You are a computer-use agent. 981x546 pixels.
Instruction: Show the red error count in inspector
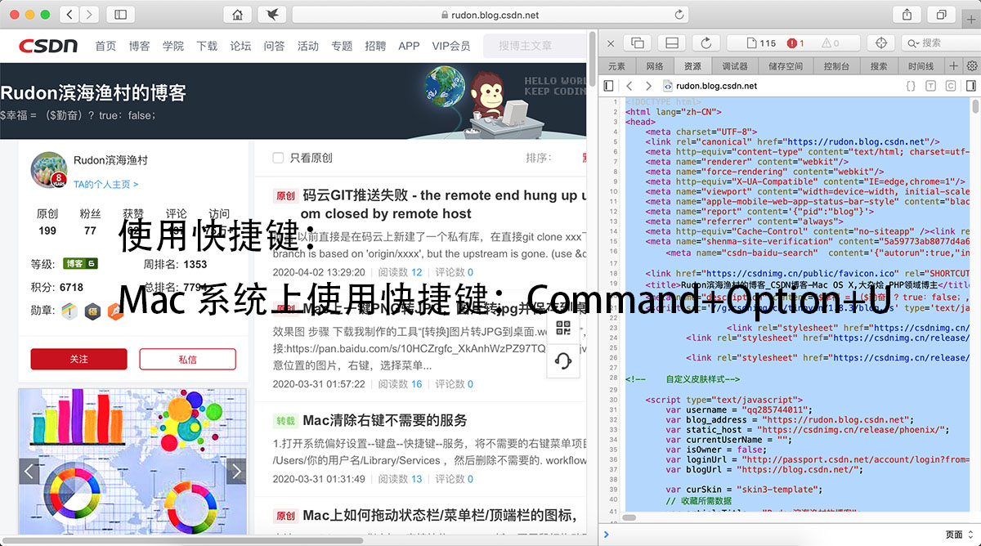[x=796, y=43]
